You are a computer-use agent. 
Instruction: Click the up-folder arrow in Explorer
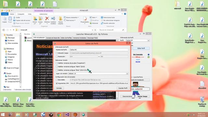click(x=13, y=30)
